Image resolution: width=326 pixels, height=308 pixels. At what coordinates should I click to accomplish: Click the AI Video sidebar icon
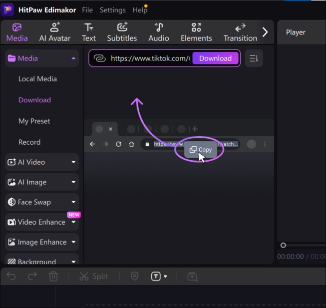coord(11,162)
